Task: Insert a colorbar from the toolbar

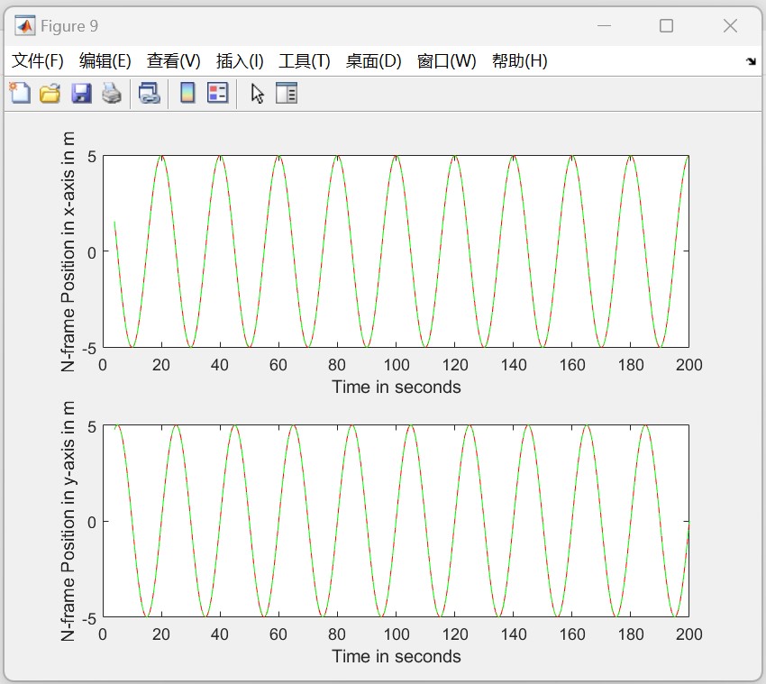Action: click(187, 93)
